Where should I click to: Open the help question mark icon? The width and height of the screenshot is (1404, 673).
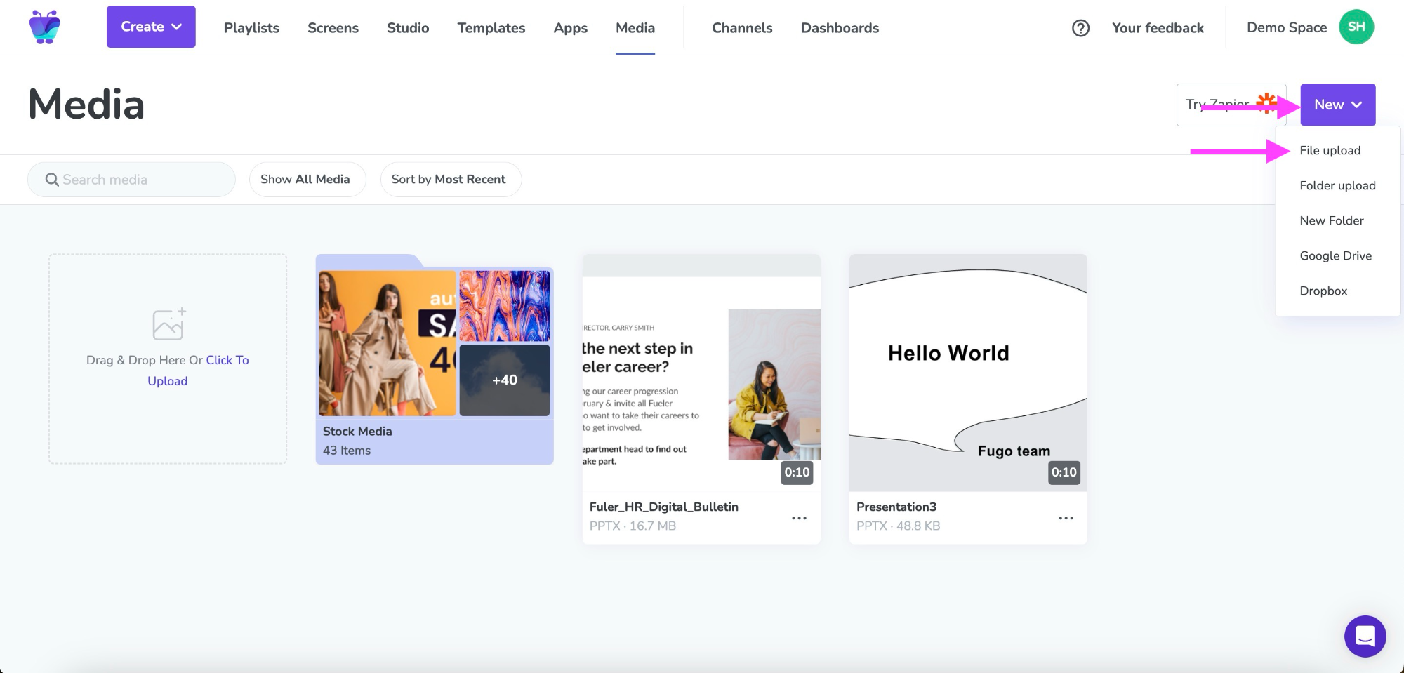click(1080, 28)
